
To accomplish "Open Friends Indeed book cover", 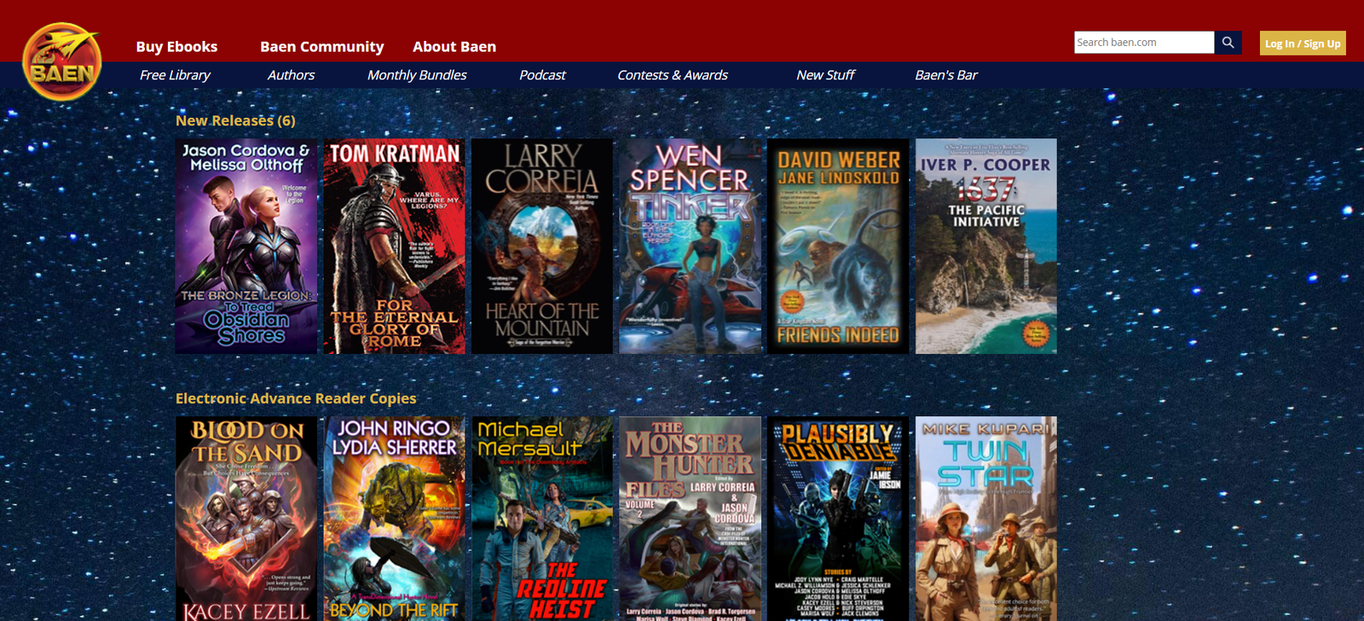I will pyautogui.click(x=838, y=247).
